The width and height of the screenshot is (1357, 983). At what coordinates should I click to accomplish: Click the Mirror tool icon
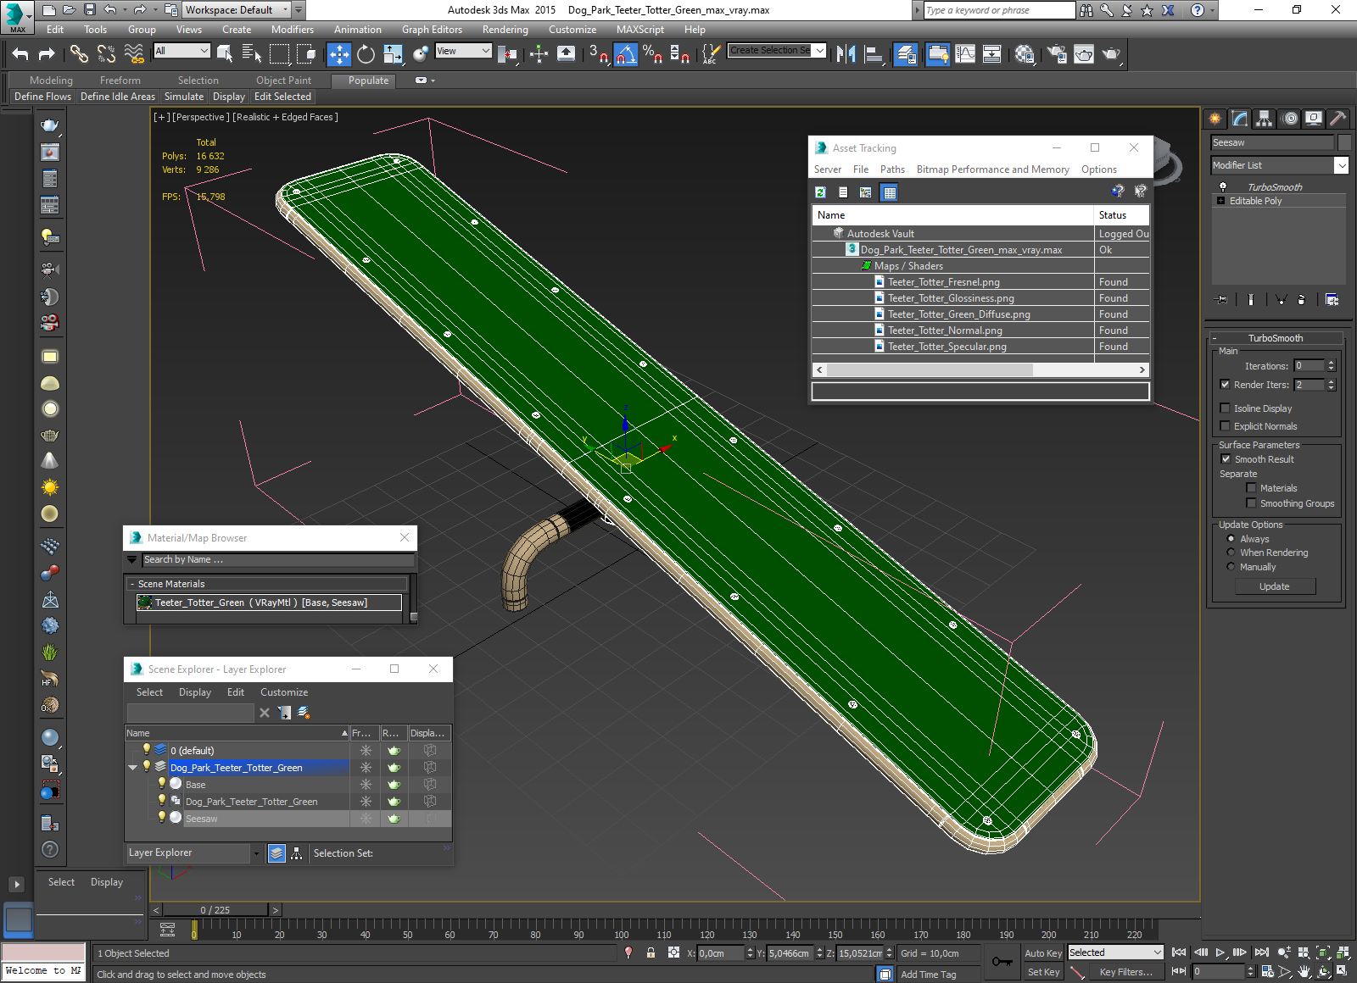tap(846, 54)
